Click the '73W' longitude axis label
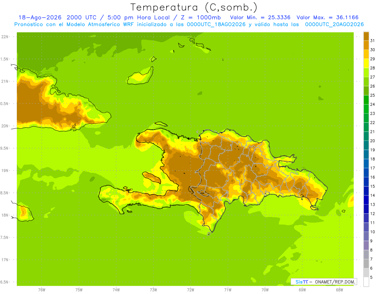Image resolution: width=381 pixels, height=294 pixels. [x=153, y=290]
